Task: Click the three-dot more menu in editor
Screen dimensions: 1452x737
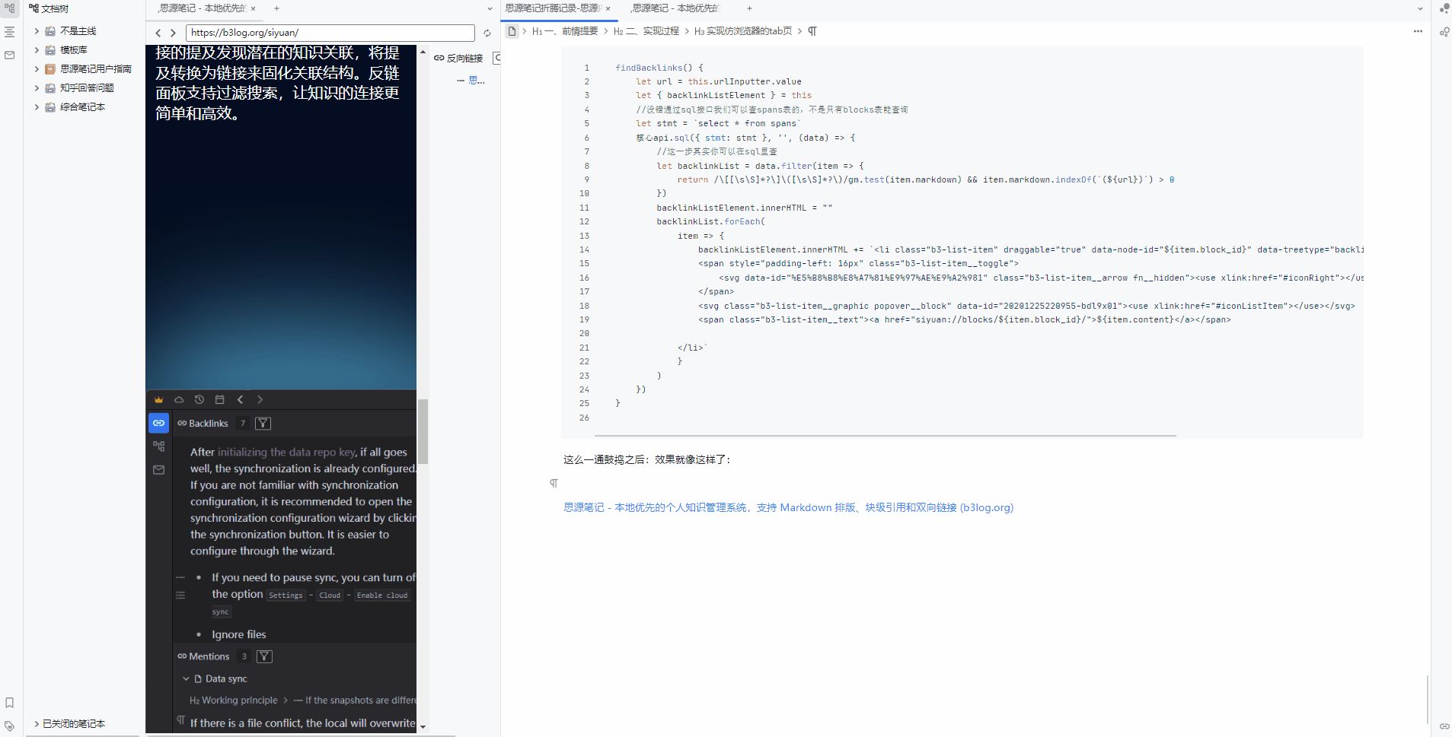Action: coord(1418,31)
